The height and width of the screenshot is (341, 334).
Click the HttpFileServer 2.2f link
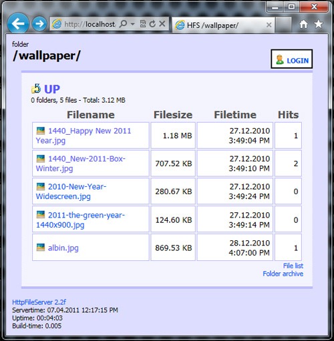(39, 302)
